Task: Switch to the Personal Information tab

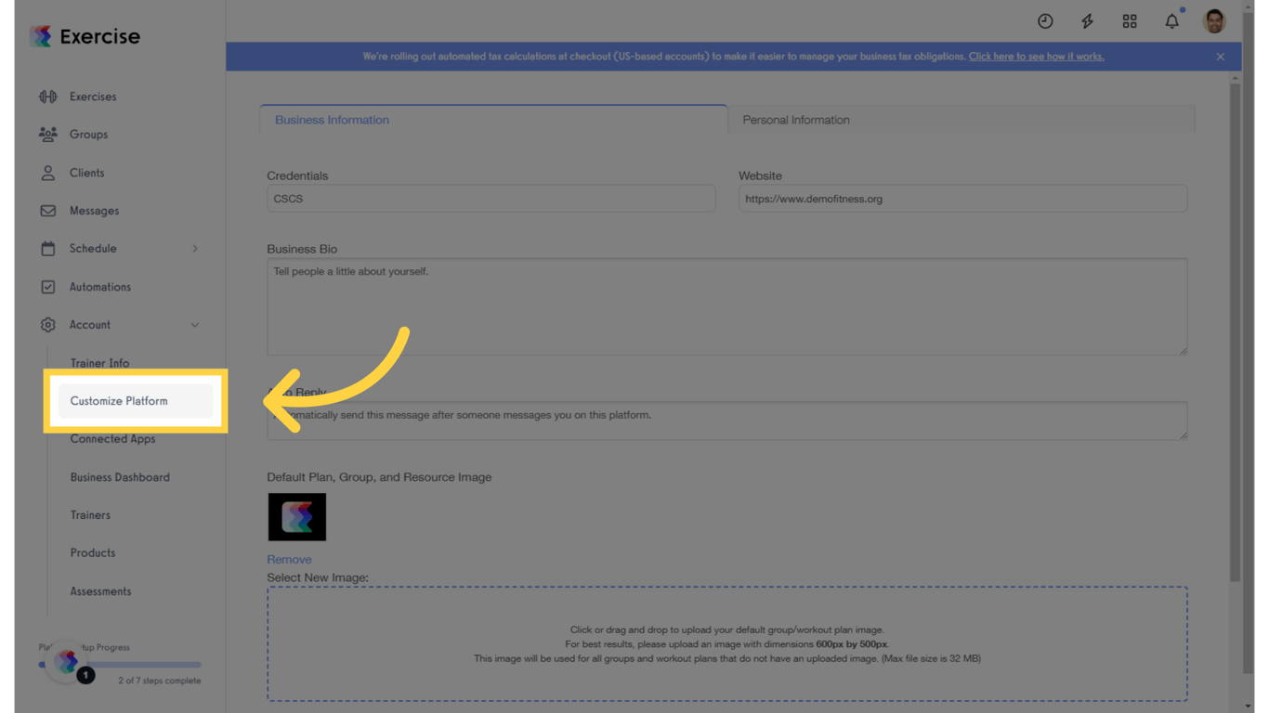Action: click(x=795, y=119)
